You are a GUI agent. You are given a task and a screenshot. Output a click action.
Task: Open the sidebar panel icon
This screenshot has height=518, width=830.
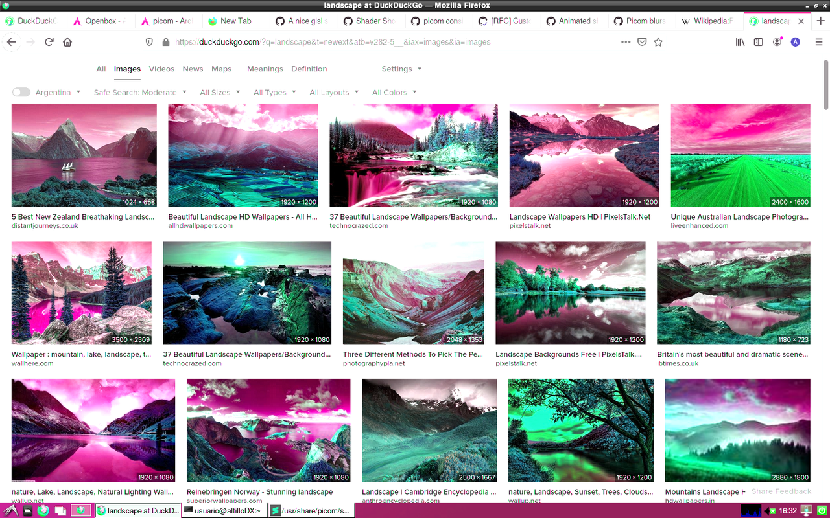click(759, 41)
